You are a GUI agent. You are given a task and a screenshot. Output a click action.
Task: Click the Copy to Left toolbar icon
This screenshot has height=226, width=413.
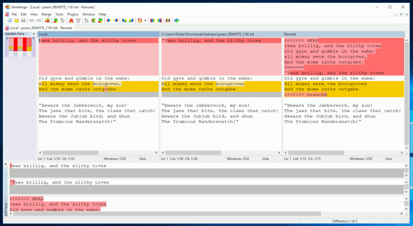pyautogui.click(x=116, y=21)
